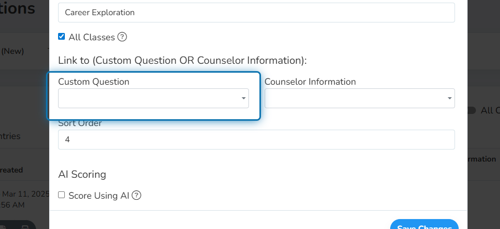Screen dimensions: 500x229
Task: Enable the Score Using AI checkbox
Action: 62,195
